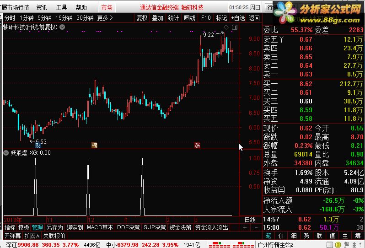Click the 复权 toolbar button
Screen dimensions: 365x248
142,18
